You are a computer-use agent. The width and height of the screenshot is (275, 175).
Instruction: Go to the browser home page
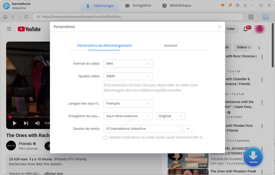(x=5, y=17)
